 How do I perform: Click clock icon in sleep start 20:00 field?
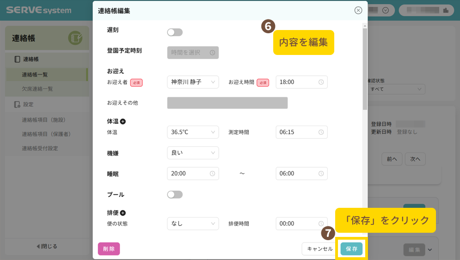[212, 174]
